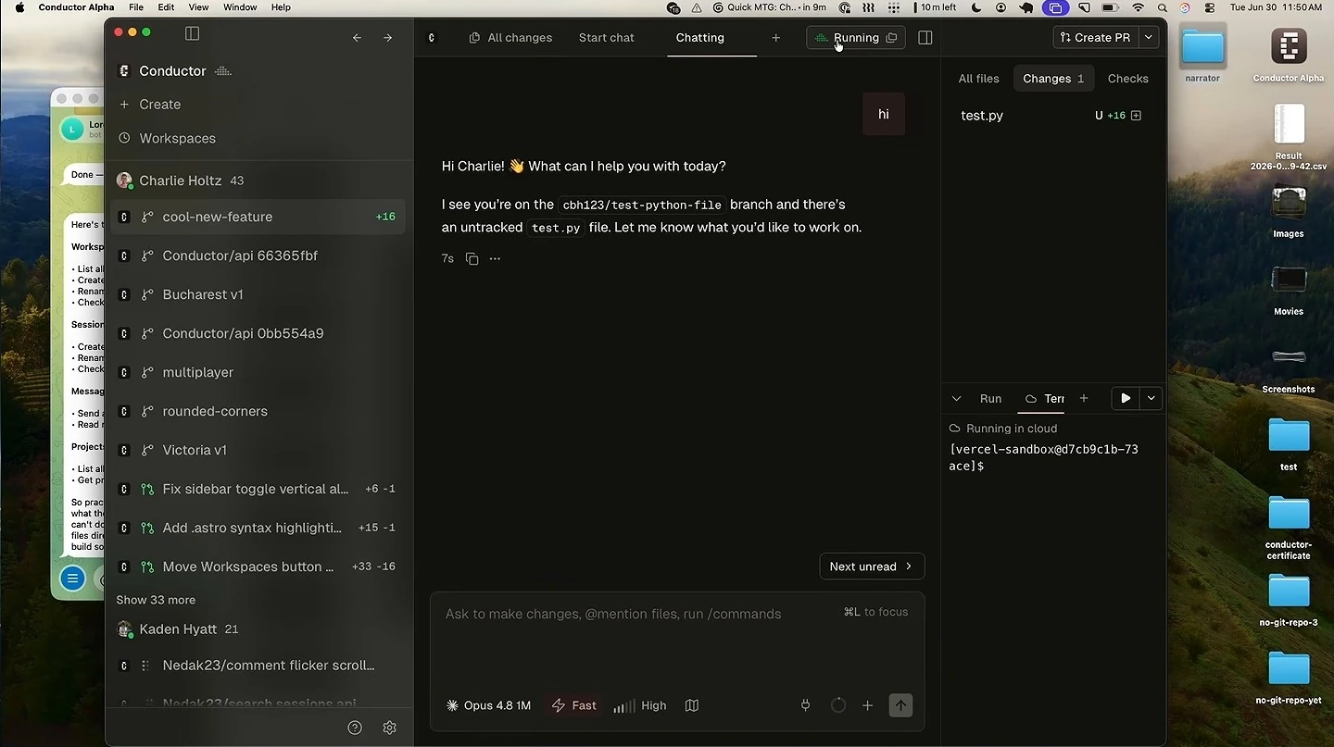Send message with the up-arrow button

900,705
